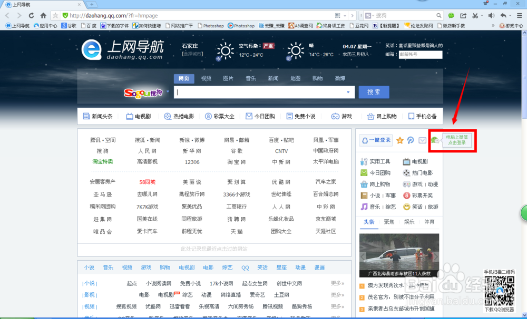Switch to the 地图 search tab
527x319 pixels.
pos(295,78)
